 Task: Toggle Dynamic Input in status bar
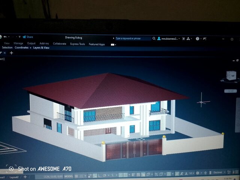(95, 175)
